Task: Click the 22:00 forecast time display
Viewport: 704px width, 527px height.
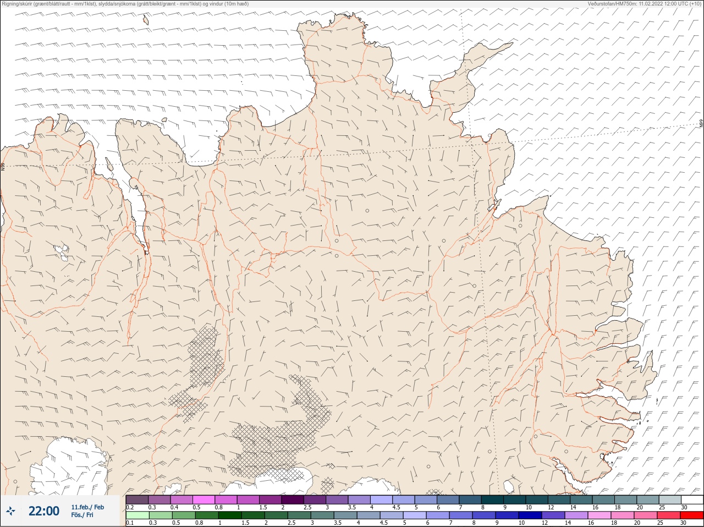Action: (x=44, y=511)
